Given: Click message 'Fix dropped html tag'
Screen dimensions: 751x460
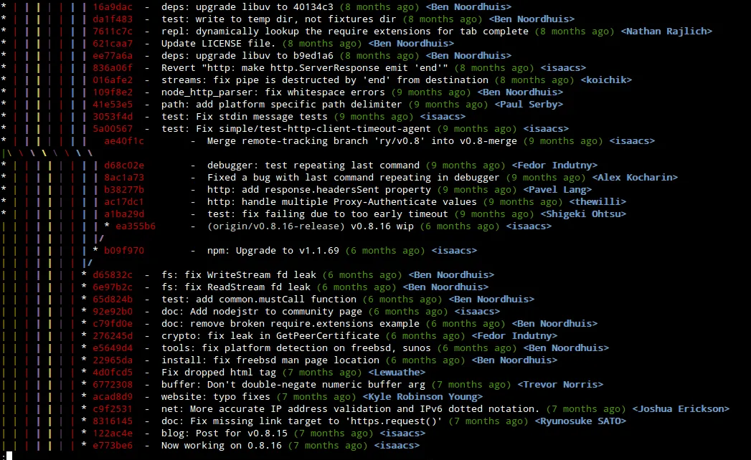Looking at the screenshot, I should click(x=218, y=373).
